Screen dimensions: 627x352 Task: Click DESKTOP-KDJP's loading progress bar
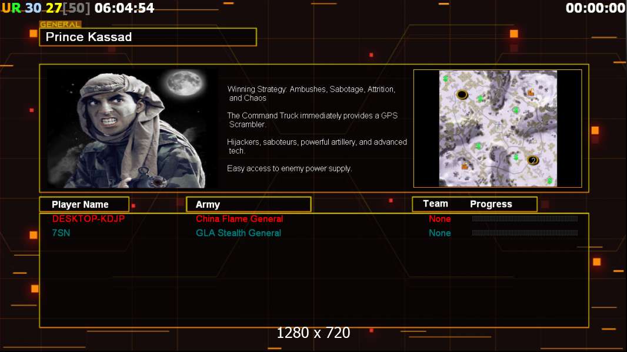click(x=525, y=218)
